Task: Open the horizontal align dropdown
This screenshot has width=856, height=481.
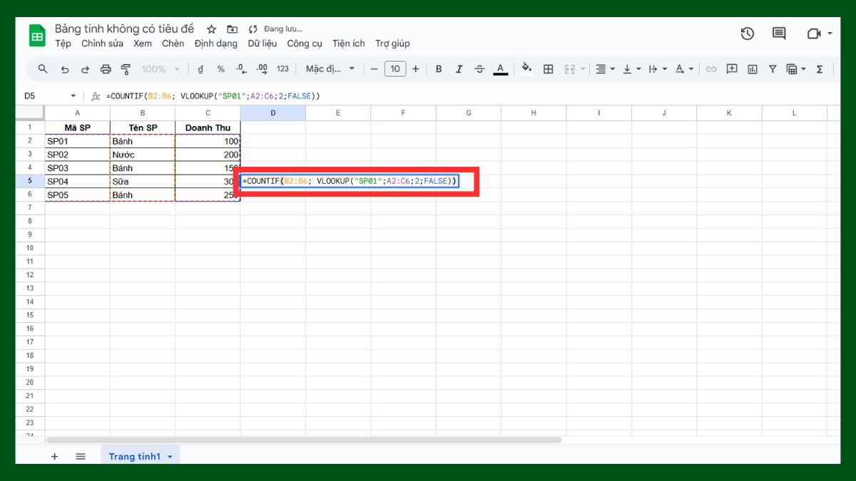Action: pos(605,69)
